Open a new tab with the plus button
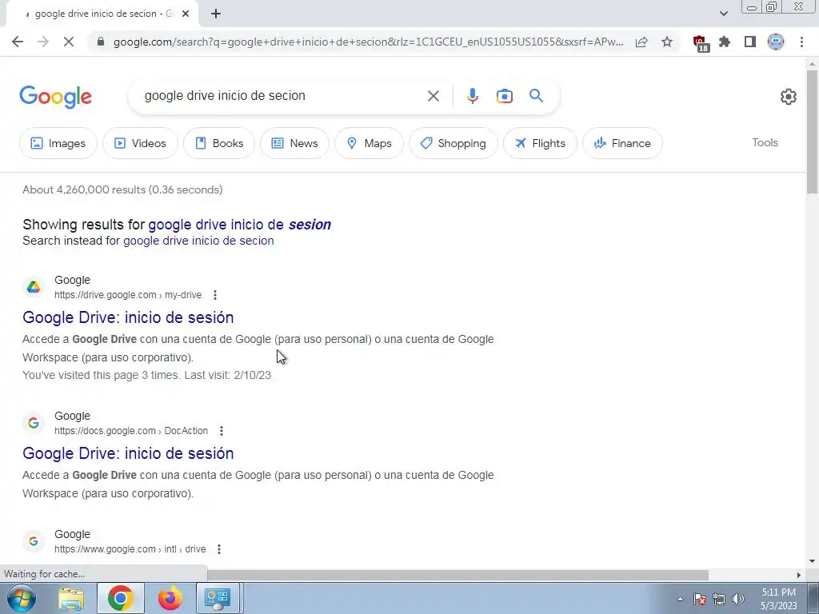 coord(216,14)
